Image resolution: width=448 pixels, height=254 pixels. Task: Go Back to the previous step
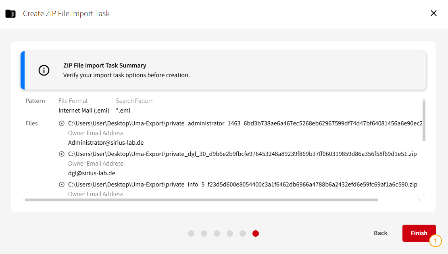pyautogui.click(x=380, y=233)
